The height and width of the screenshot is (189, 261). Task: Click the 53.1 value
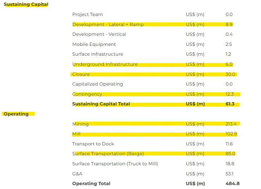click(229, 174)
